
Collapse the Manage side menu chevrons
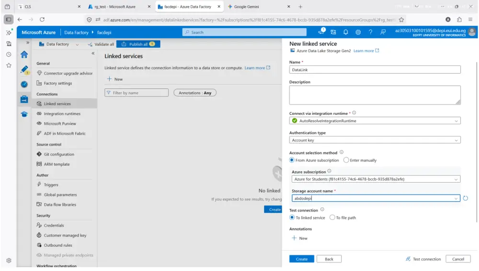click(93, 54)
